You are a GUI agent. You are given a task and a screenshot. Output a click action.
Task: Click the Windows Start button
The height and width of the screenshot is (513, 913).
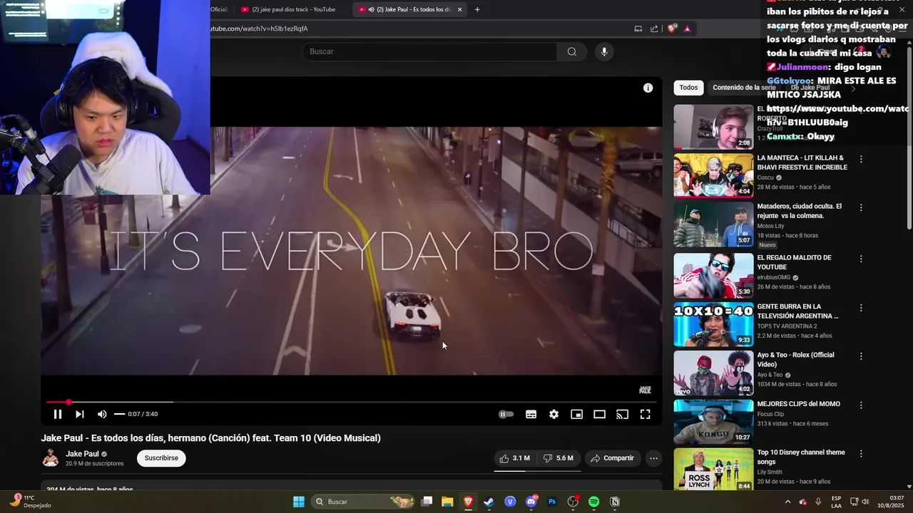(299, 502)
